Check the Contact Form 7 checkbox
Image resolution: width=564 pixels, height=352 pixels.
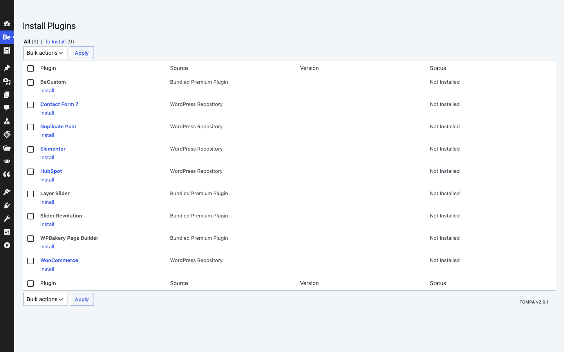point(31,105)
